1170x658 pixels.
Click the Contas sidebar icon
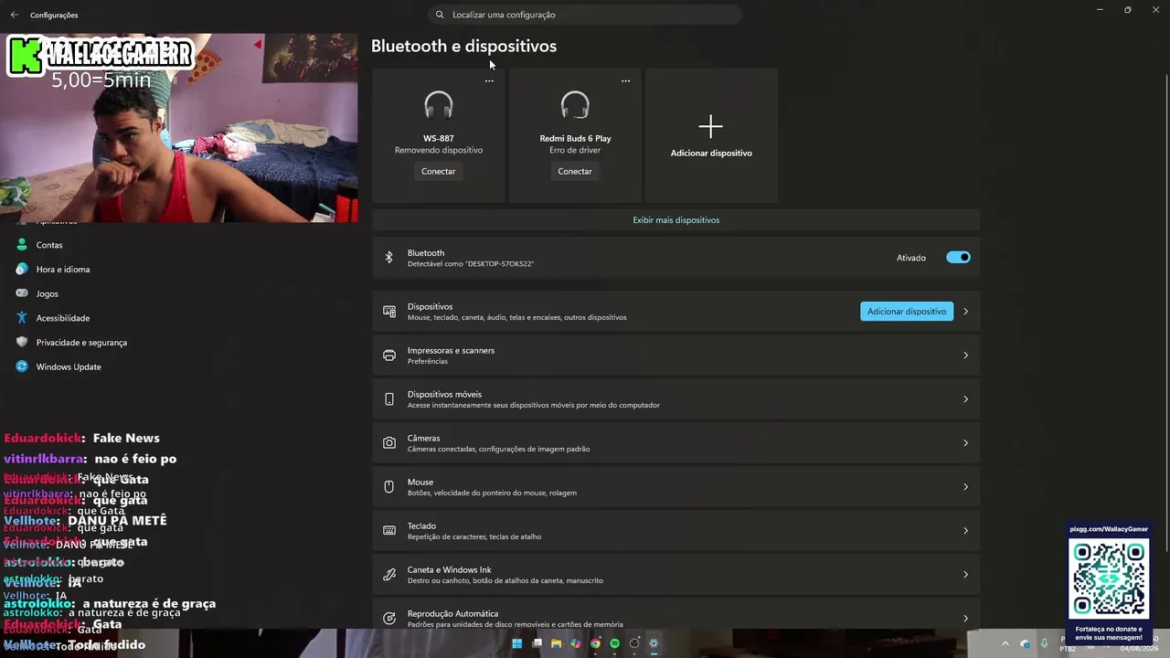coord(22,245)
